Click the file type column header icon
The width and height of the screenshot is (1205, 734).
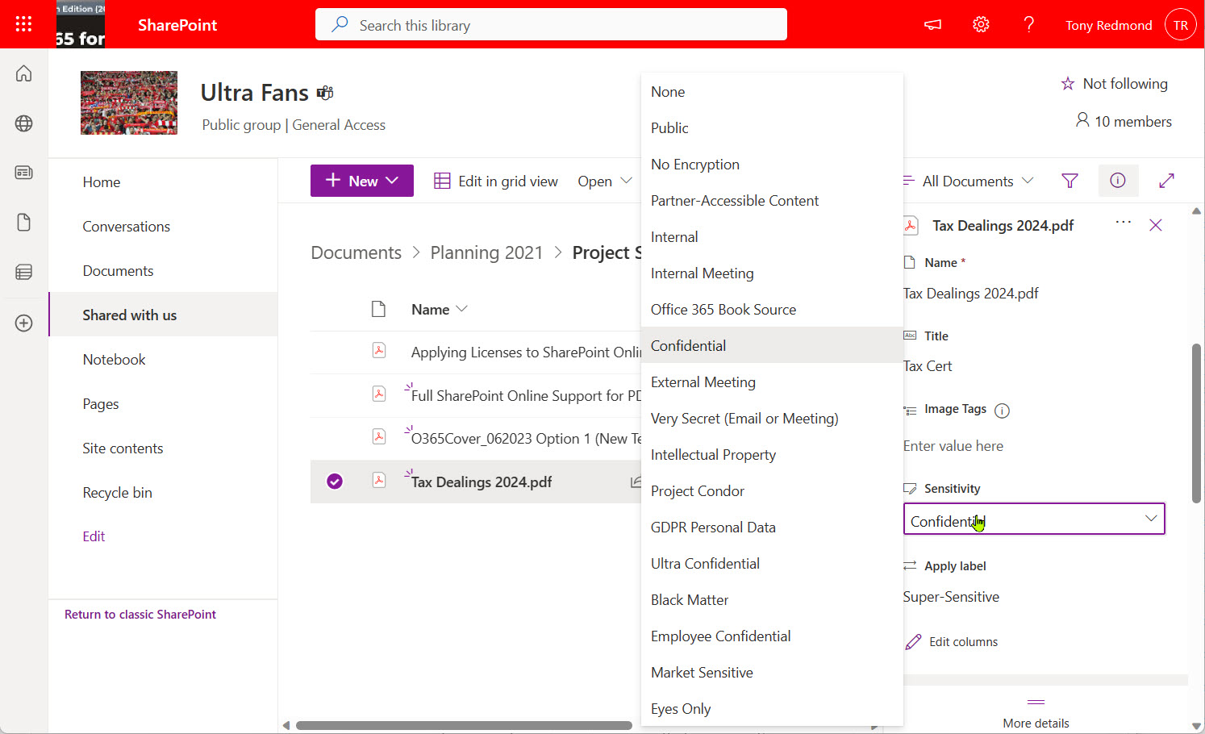pyautogui.click(x=378, y=309)
